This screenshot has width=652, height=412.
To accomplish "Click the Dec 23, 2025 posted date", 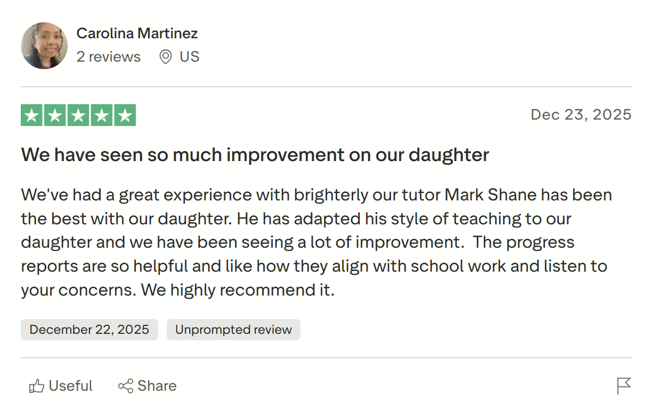I will coord(581,115).
